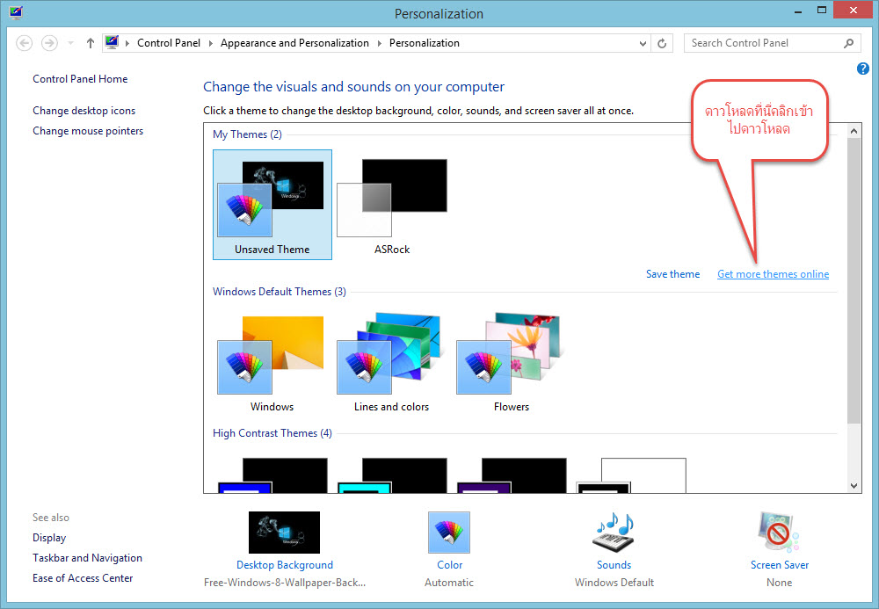Minimize the Personalization window
Viewport: 879px width, 609px height.
(798, 11)
